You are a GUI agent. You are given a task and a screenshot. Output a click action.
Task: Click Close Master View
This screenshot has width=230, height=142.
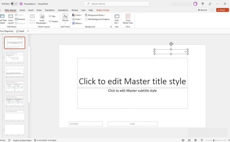(x=128, y=19)
